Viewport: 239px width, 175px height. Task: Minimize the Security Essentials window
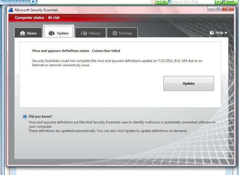(x=211, y=9)
